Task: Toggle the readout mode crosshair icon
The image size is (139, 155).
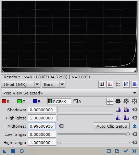Action: (110, 101)
